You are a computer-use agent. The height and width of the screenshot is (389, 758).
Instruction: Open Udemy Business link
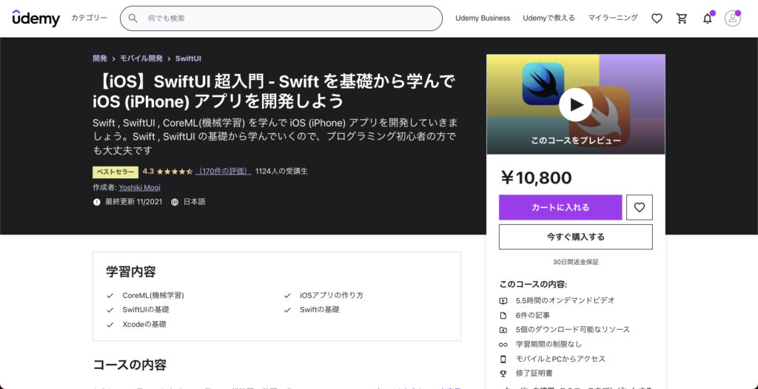(x=483, y=18)
